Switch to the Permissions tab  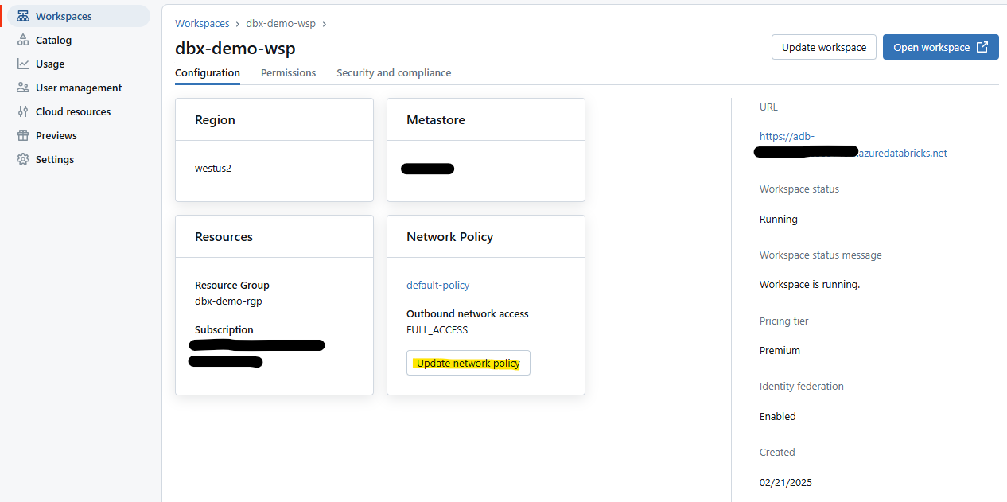tap(288, 72)
